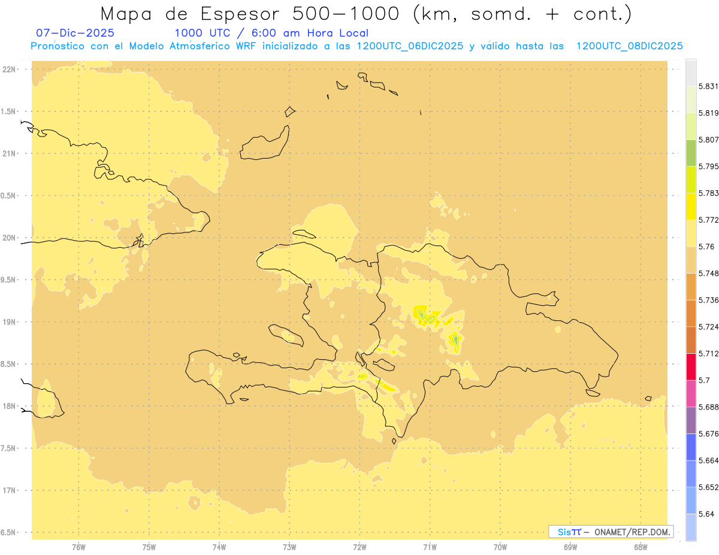The image size is (719, 555).
Task: Click the latitude axis label '22N'
Action: pos(10,69)
